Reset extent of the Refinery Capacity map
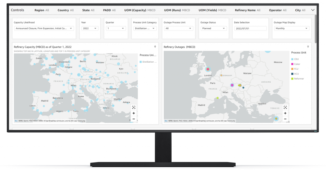The width and height of the screenshot is (326, 173). point(134,107)
